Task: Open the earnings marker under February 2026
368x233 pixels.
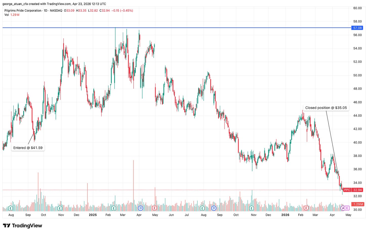Action: (306, 208)
